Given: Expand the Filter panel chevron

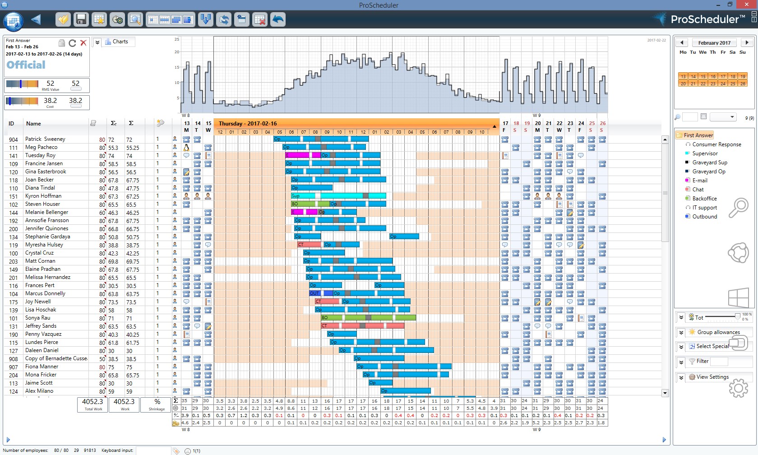Looking at the screenshot, I should (x=681, y=362).
